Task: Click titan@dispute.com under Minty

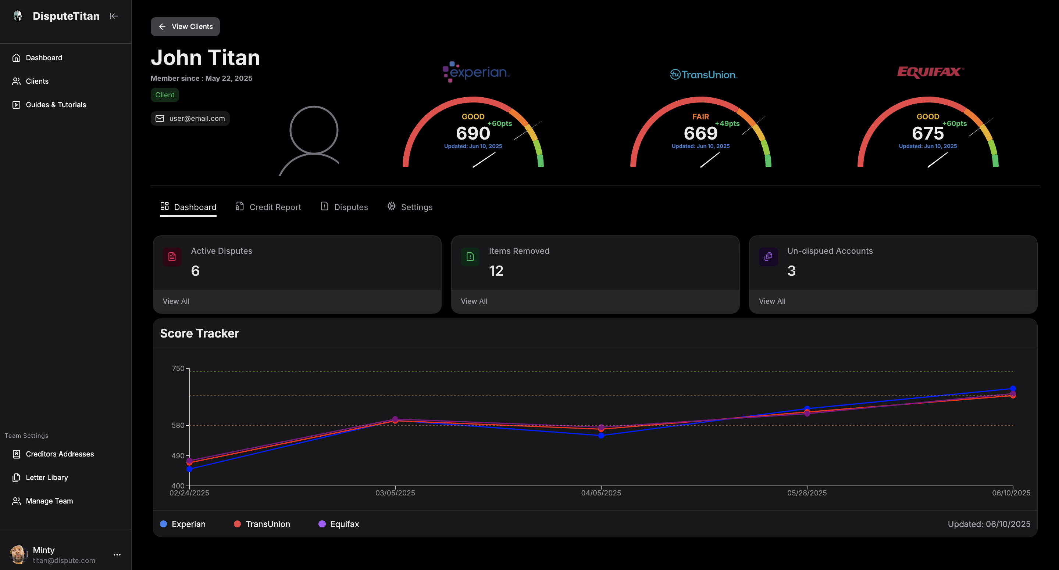Action: coord(64,560)
